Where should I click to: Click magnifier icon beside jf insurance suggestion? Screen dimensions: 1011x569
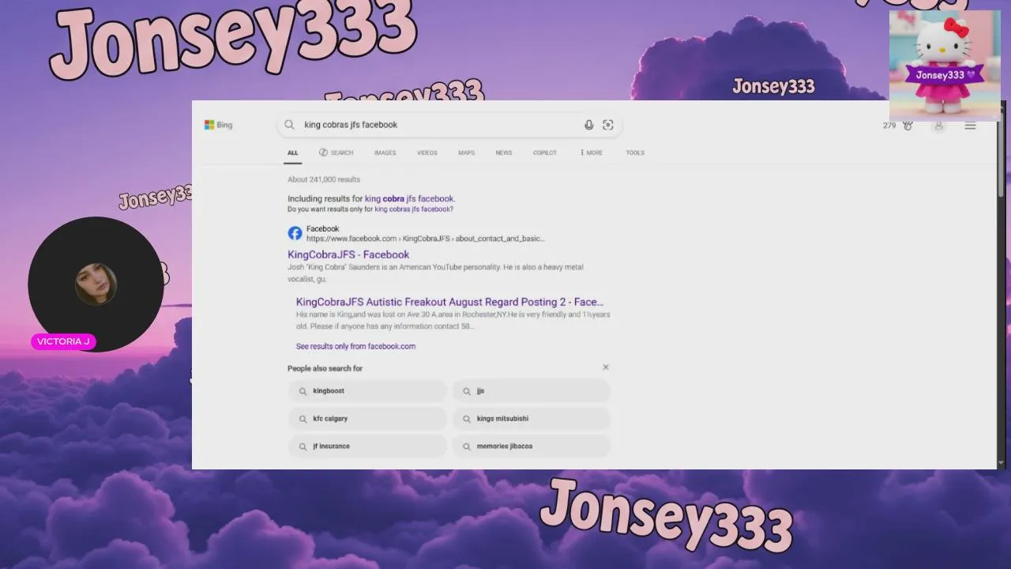click(x=303, y=447)
